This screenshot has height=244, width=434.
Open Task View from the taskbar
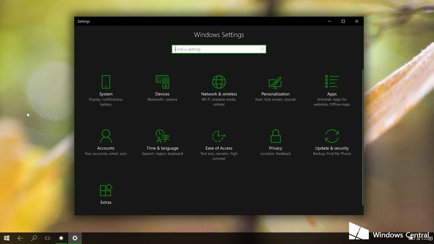click(48, 238)
